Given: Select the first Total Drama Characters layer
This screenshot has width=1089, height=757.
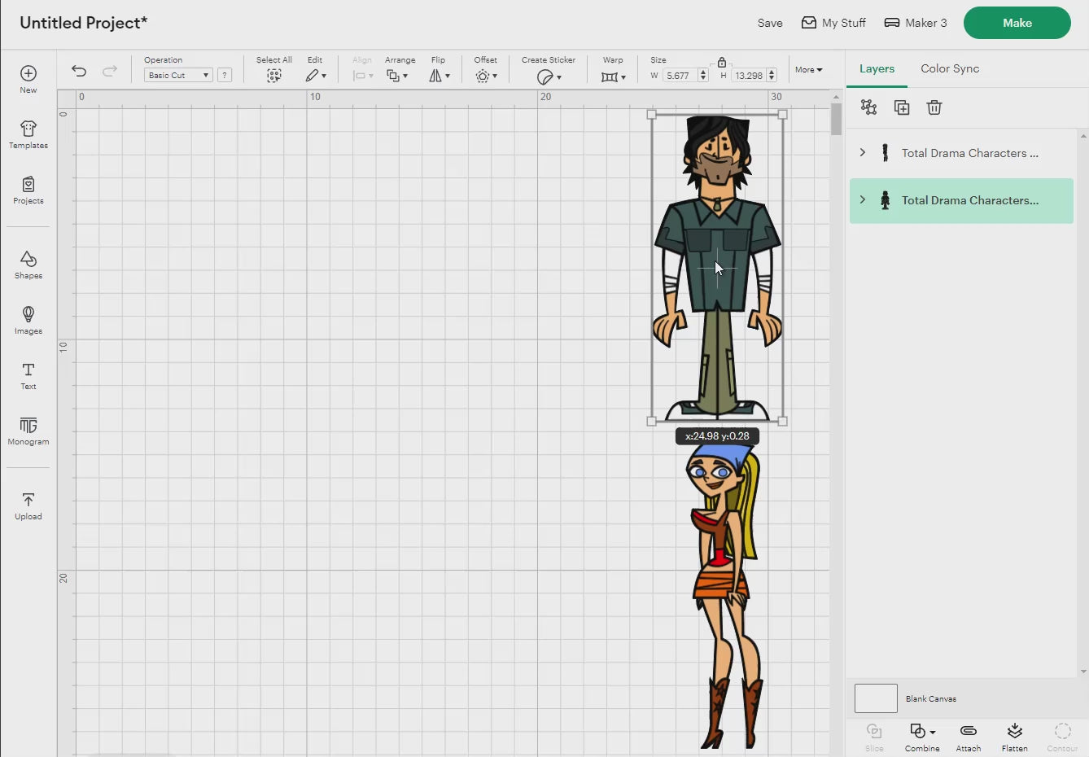Looking at the screenshot, I should [x=961, y=153].
